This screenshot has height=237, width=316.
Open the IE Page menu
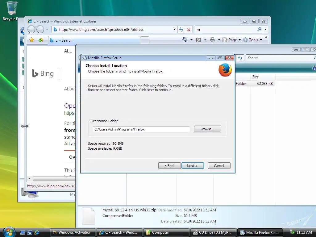231,40
